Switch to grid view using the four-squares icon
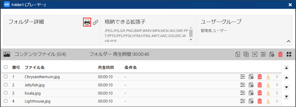 click(289, 54)
